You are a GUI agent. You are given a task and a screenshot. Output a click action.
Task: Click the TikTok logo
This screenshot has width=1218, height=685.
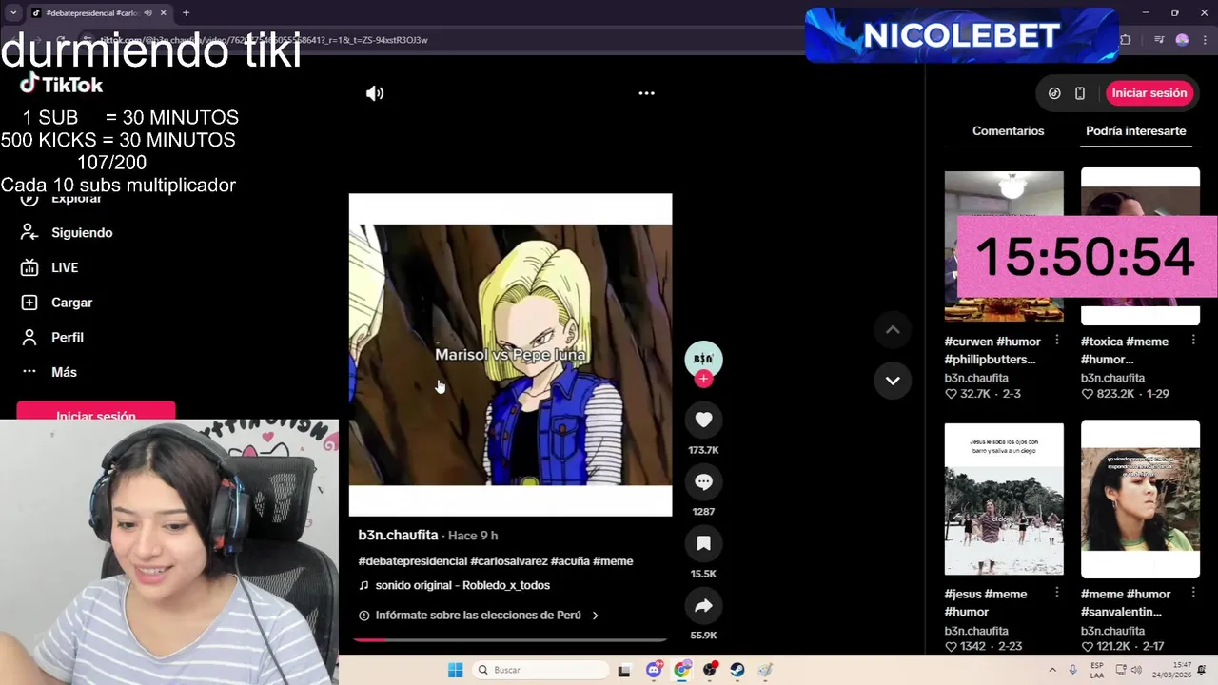[62, 84]
